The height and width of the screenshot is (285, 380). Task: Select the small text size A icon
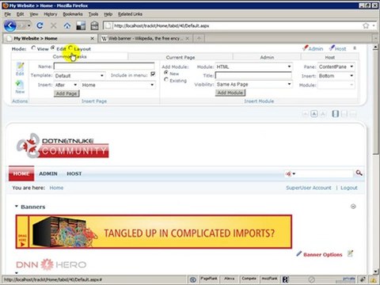pos(306,114)
